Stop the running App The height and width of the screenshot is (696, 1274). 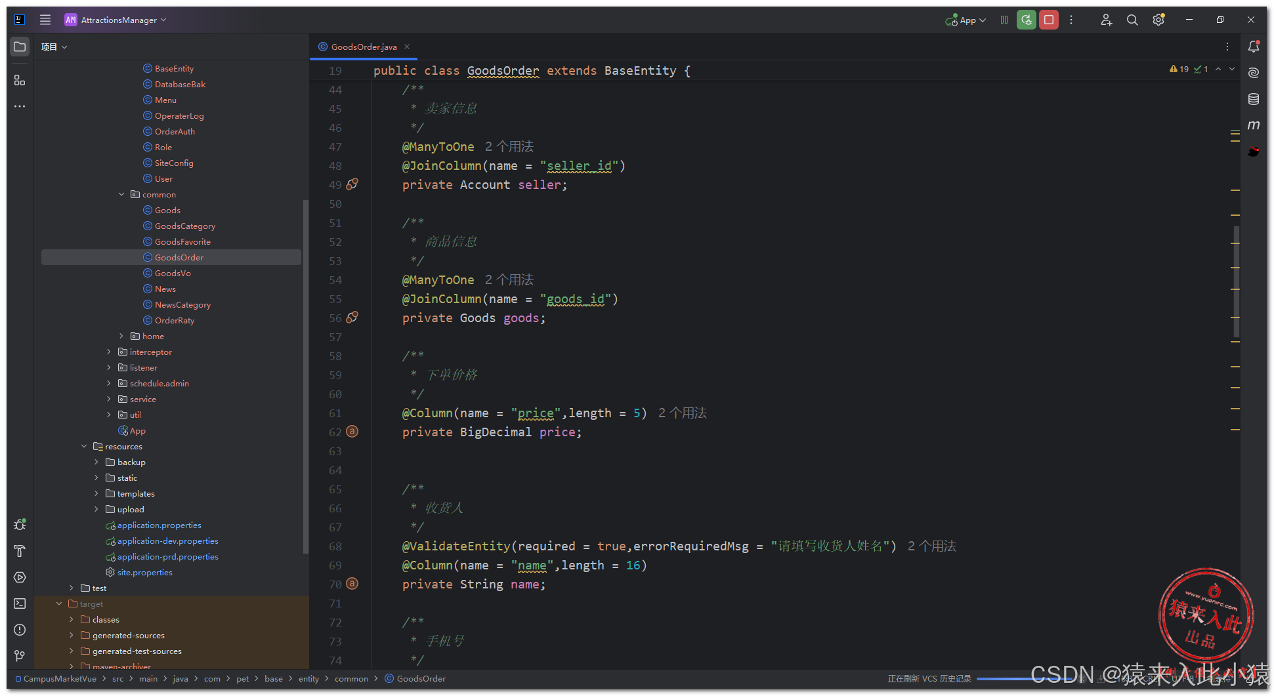(1049, 20)
